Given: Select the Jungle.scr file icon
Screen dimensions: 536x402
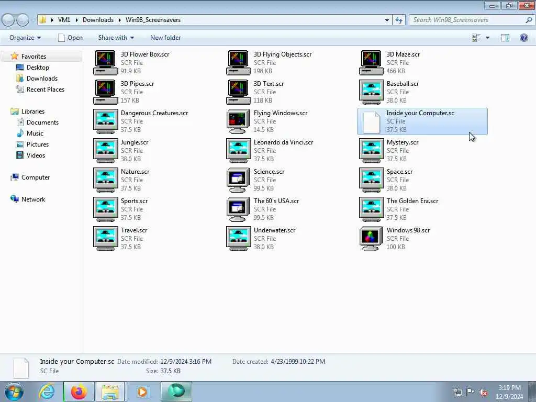Looking at the screenshot, I should (x=105, y=151).
